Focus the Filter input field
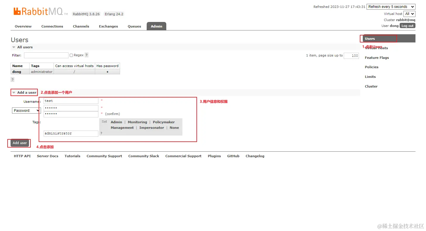 tap(46, 55)
